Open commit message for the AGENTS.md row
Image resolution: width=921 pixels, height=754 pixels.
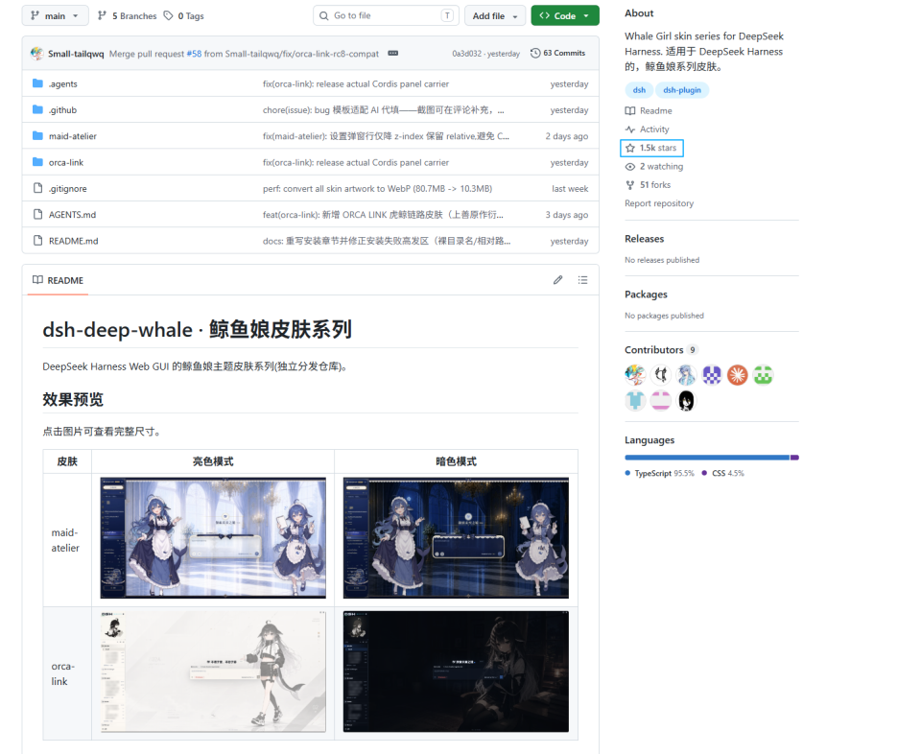click(383, 214)
